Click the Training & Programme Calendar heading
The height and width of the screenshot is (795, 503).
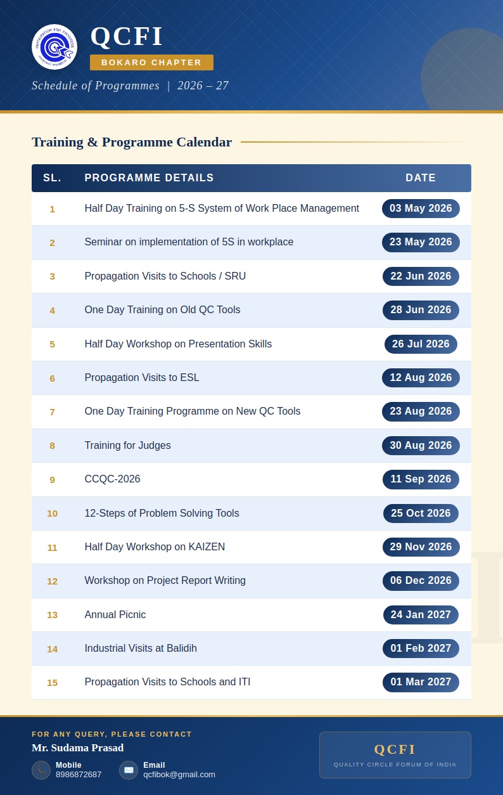[x=132, y=142]
